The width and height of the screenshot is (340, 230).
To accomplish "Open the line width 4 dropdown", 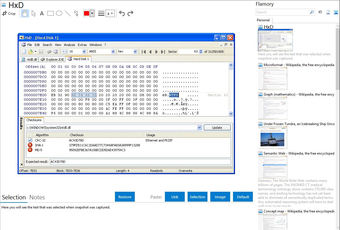I will pos(110,14).
